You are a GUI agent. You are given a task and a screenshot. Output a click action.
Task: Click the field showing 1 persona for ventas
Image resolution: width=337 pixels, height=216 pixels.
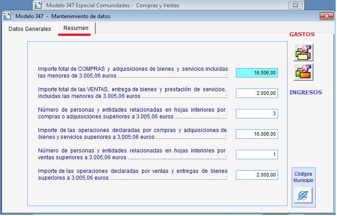pyautogui.click(x=257, y=154)
